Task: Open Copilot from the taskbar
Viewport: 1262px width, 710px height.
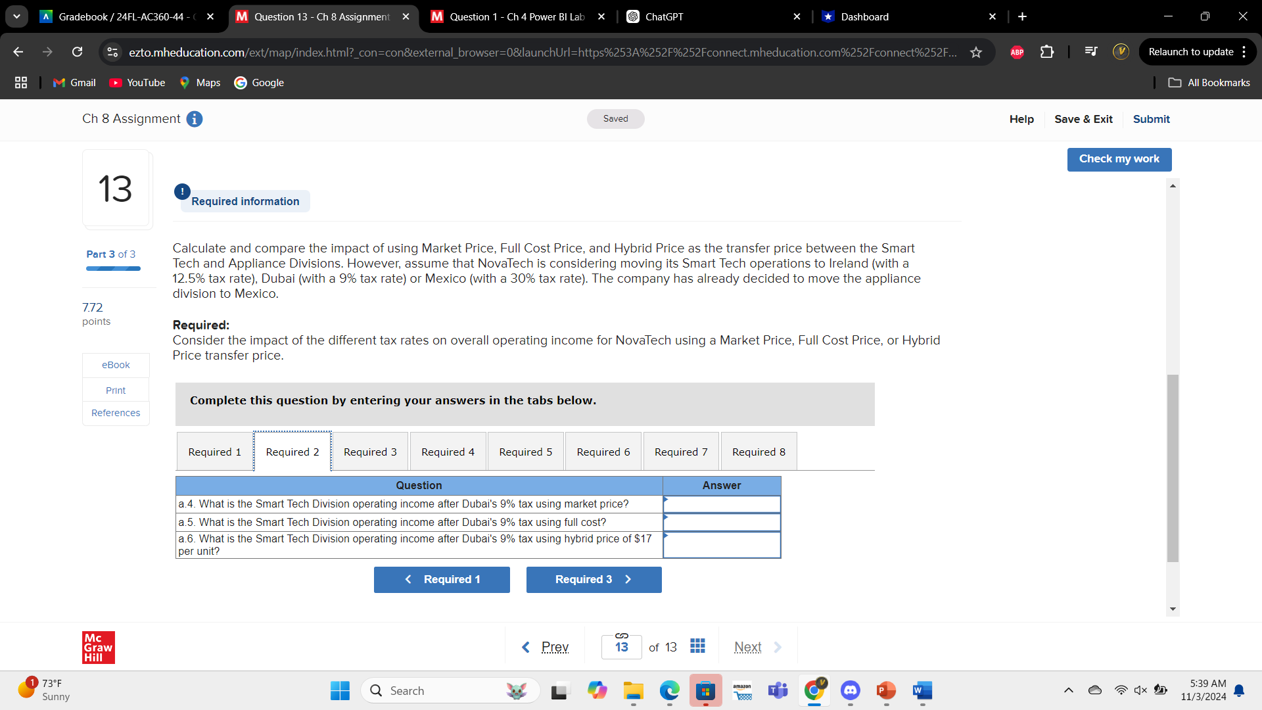Action: point(597,691)
